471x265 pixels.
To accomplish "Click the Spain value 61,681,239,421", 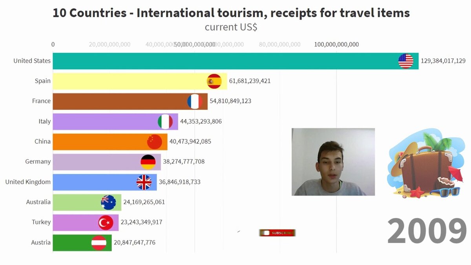I will tap(250, 81).
